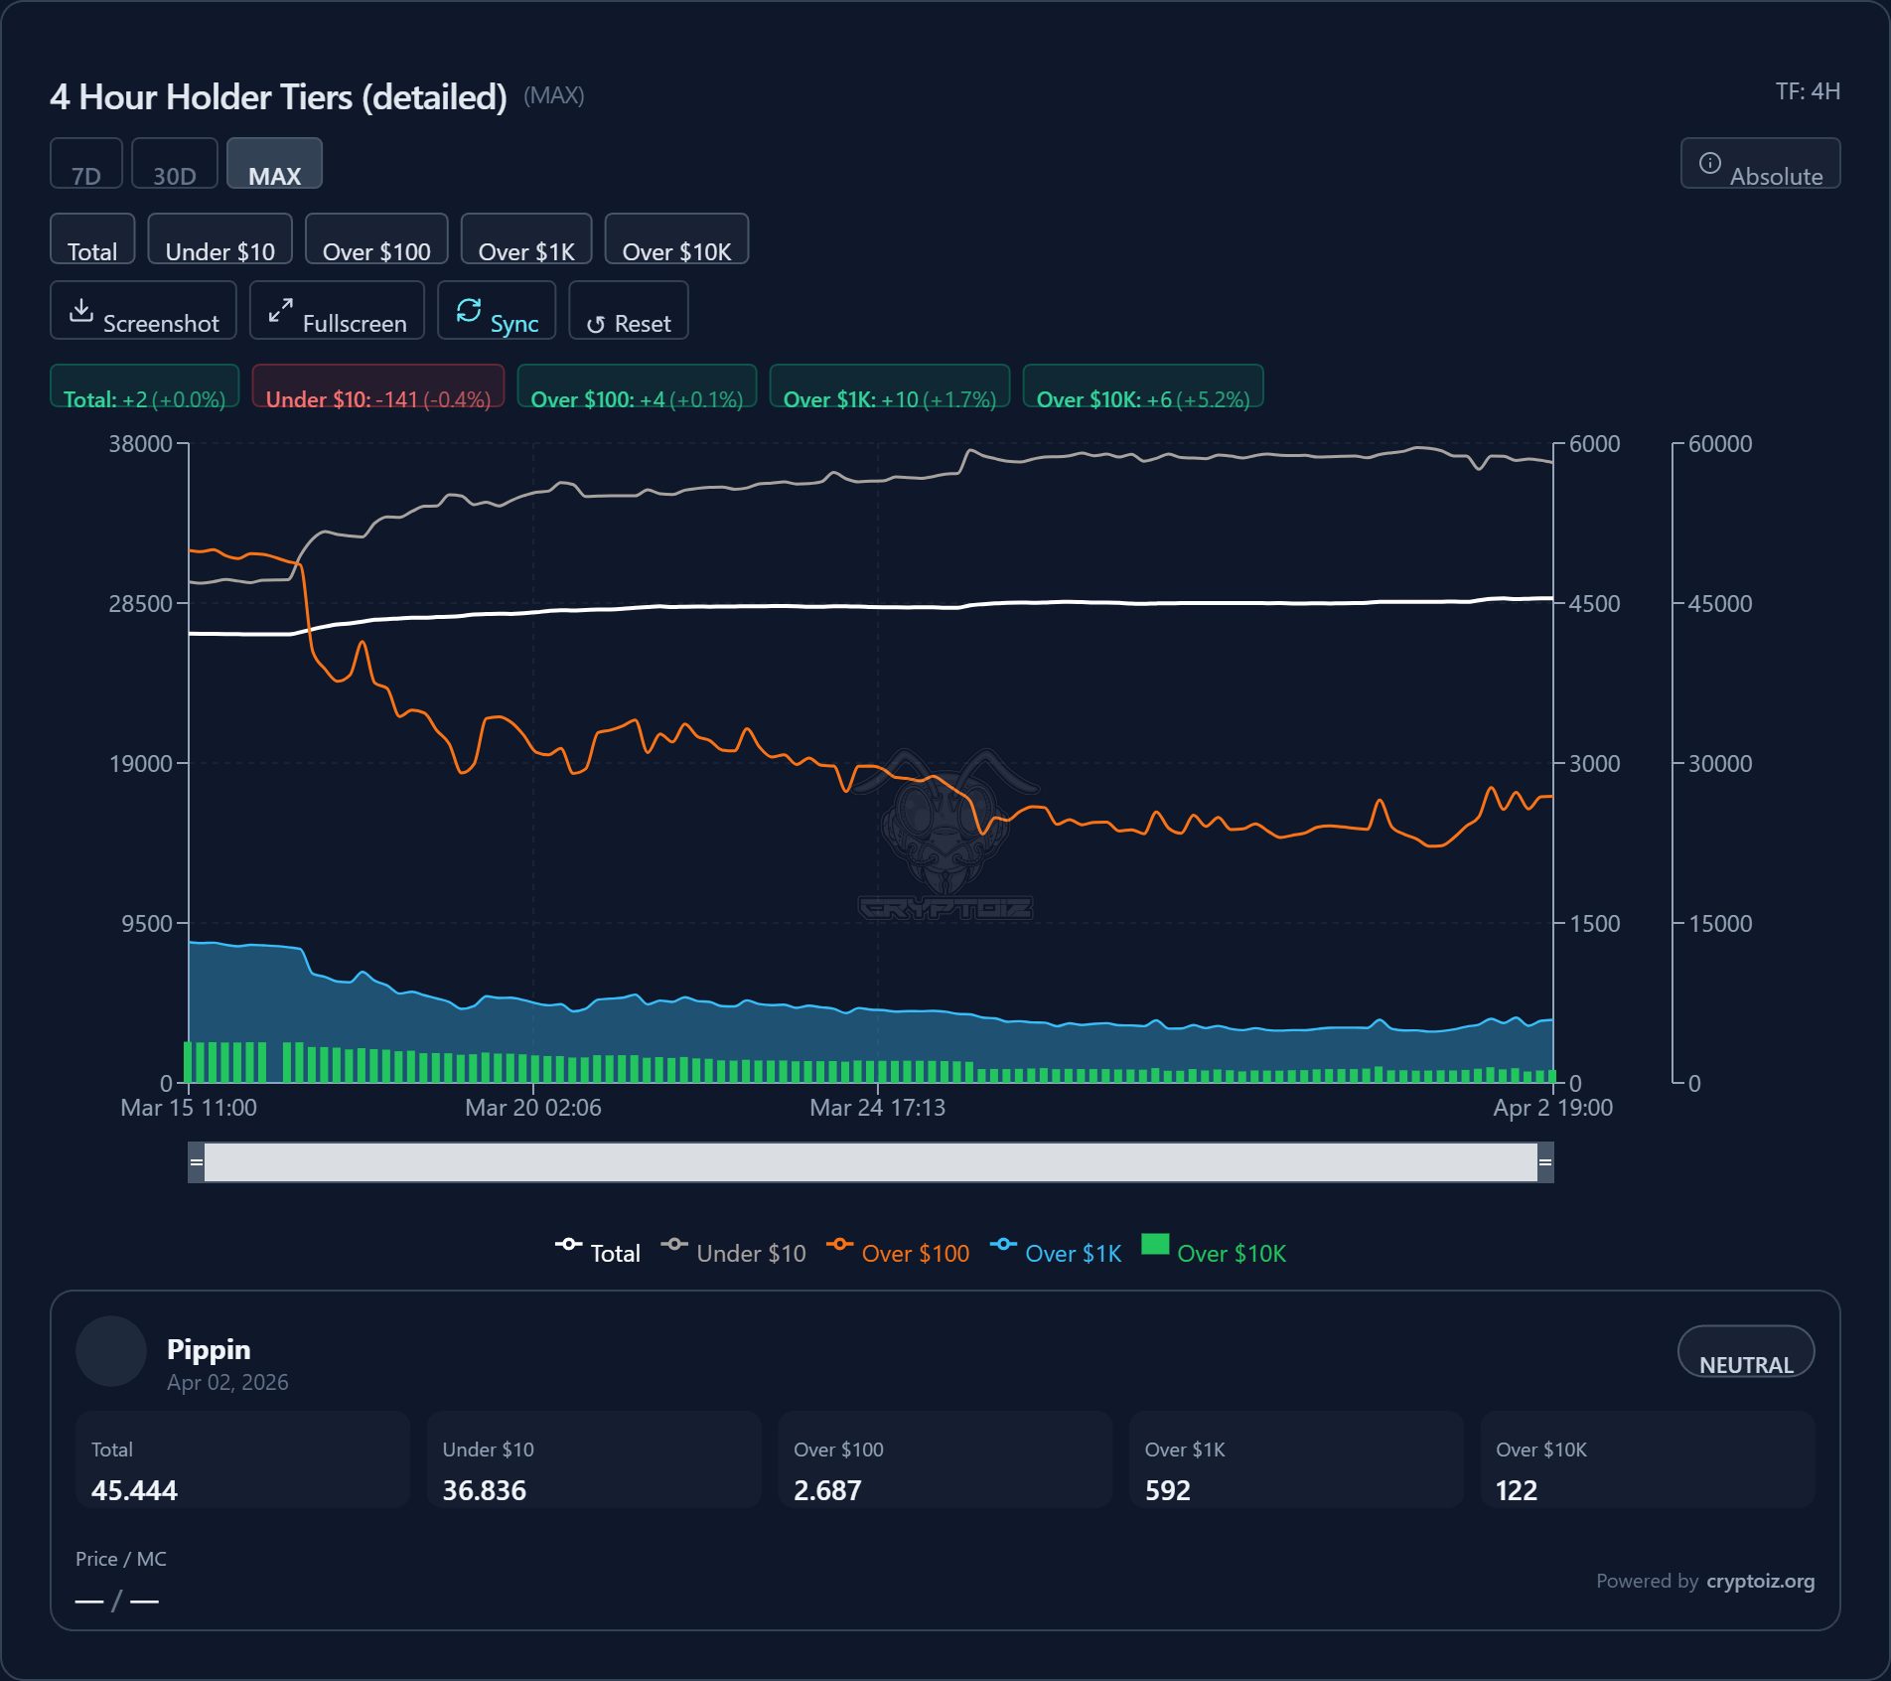Click the Over $10K 122 stat card

(1648, 1460)
